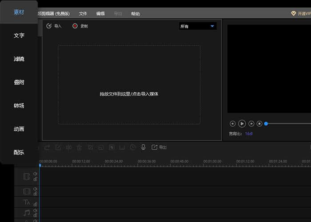The width and height of the screenshot is (311, 222).
Task: Change the 16:9 aspect ratio setting
Action: [249, 133]
